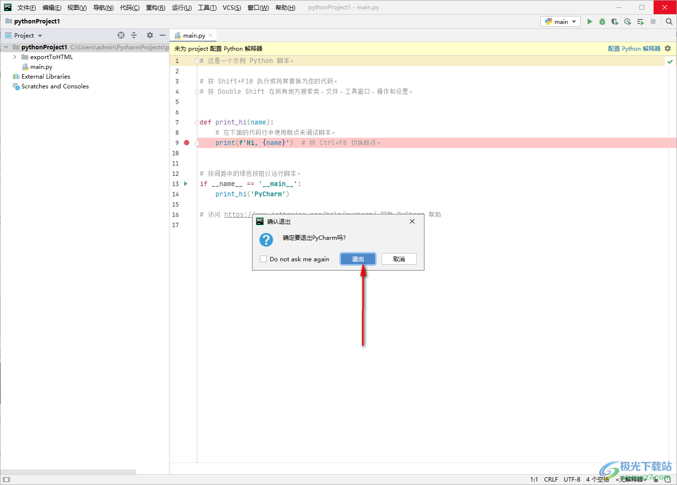
Task: Click the Project panel horizontal scrollbar
Action: [68, 472]
